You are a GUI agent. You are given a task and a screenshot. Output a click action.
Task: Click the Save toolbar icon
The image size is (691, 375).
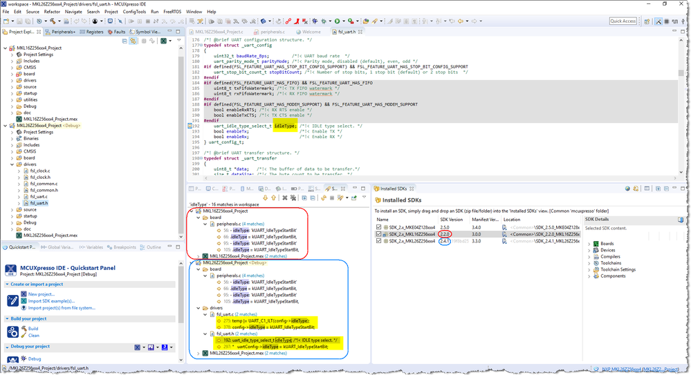(19, 21)
